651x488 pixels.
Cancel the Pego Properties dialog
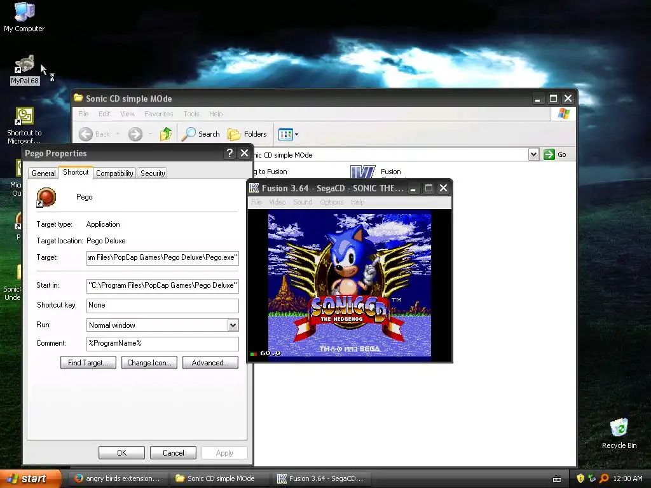173,452
